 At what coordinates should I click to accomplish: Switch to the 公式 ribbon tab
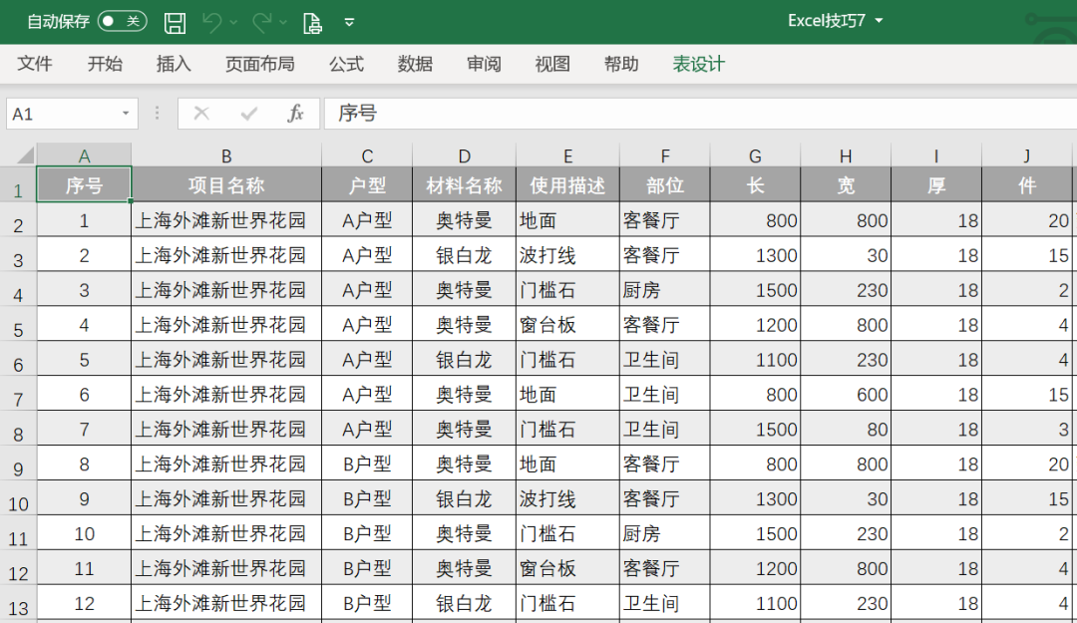(x=346, y=64)
